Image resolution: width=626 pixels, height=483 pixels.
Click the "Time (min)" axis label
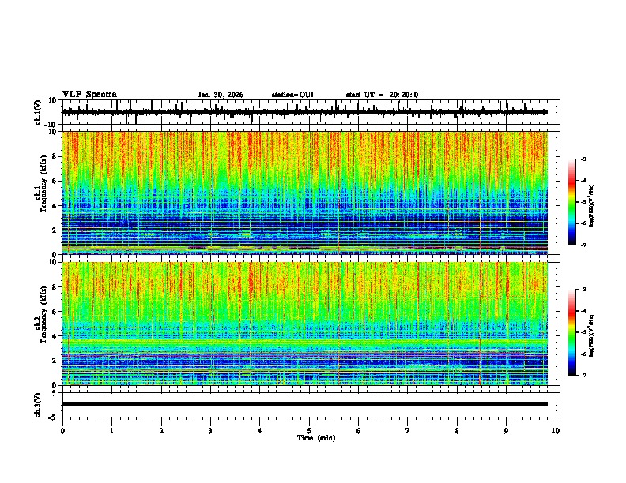pyautogui.click(x=316, y=438)
